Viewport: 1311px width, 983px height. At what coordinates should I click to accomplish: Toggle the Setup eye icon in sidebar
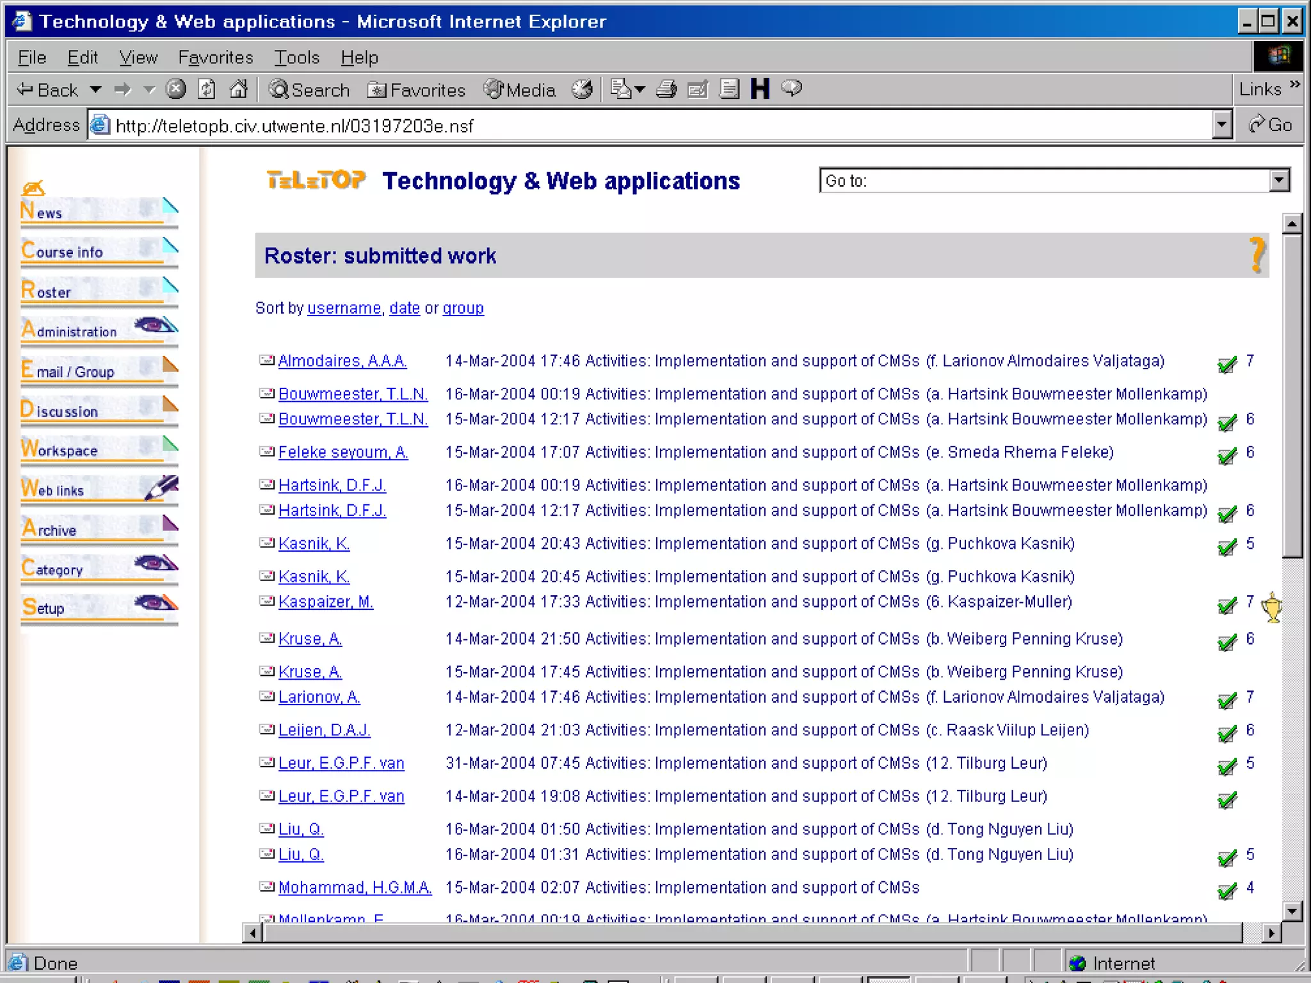coord(154,603)
